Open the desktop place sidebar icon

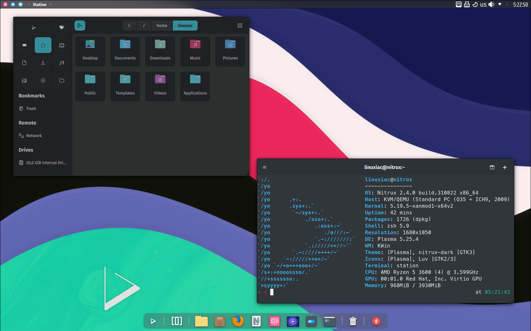pyautogui.click(x=62, y=45)
